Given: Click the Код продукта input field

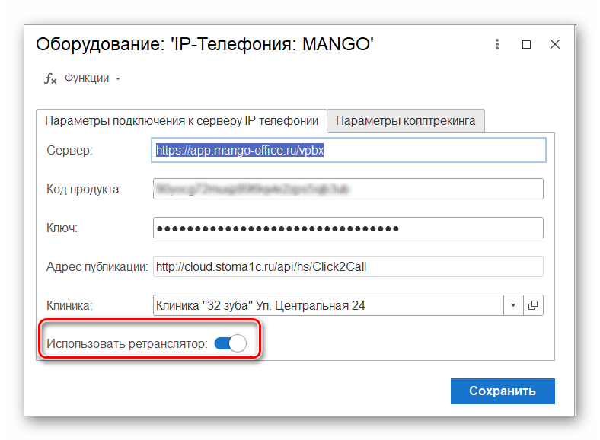Looking at the screenshot, I should coord(348,189).
